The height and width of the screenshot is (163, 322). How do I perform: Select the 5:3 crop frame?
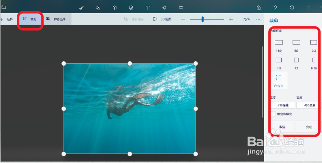296,46
